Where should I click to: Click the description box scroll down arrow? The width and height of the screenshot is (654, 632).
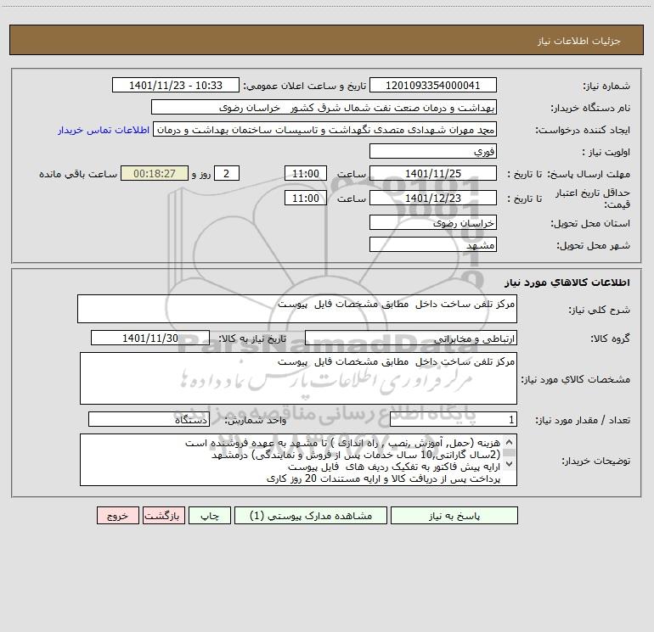point(509,463)
